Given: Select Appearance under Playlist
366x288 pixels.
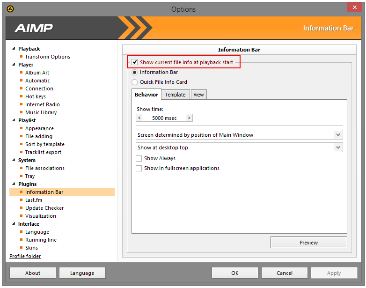Looking at the screenshot, I should coord(39,128).
